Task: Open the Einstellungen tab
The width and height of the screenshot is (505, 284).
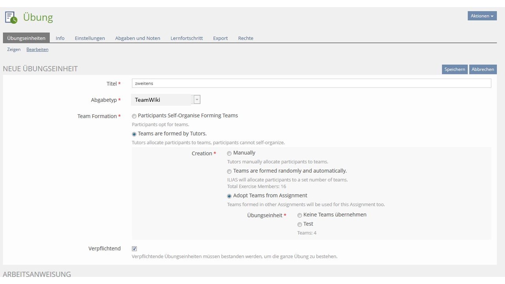Action: 90,38
